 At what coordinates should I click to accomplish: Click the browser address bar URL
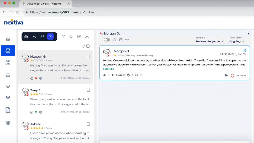coord(62,12)
